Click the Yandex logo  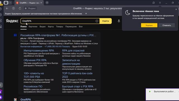click(x=12, y=21)
